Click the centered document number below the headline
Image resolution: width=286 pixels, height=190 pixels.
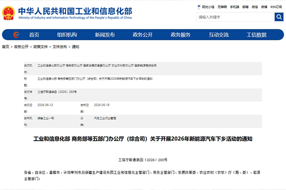(143, 160)
